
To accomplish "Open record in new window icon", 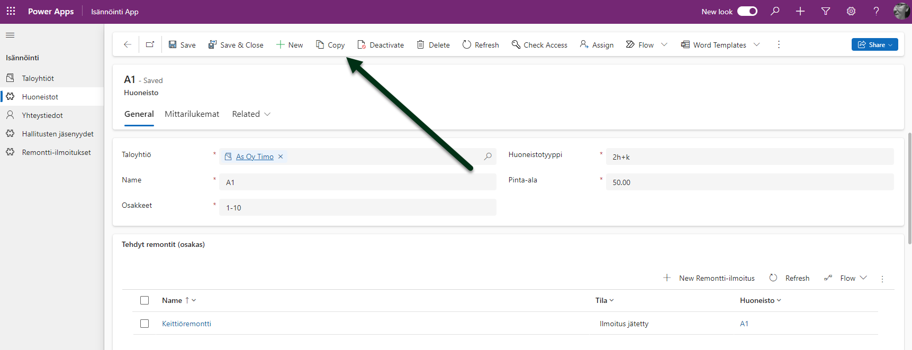I will [150, 45].
